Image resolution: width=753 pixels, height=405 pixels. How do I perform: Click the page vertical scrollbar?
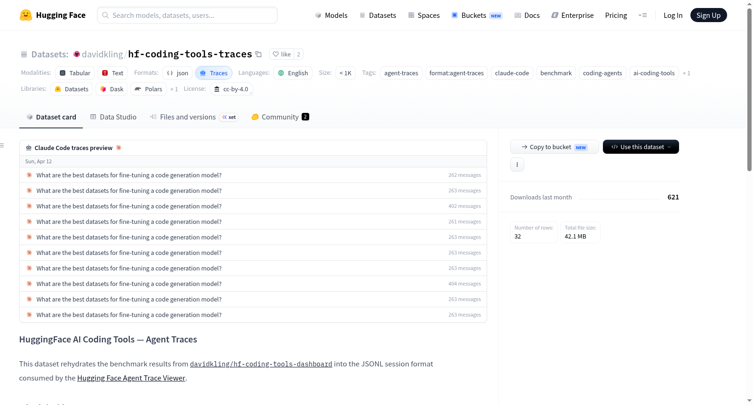(x=749, y=89)
